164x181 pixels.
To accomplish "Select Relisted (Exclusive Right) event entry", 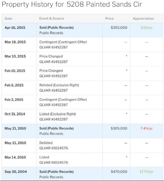I will (x=59, y=85).
